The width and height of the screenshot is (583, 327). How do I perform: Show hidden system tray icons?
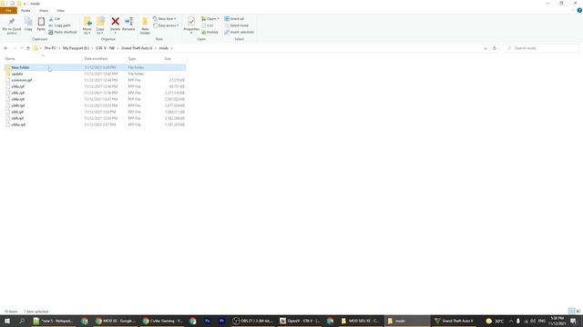tap(510, 321)
